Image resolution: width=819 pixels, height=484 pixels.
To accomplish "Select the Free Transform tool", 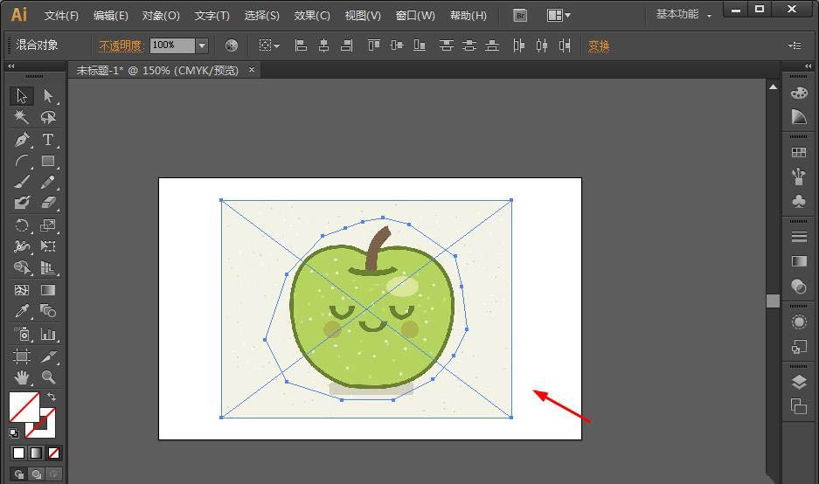I will pyautogui.click(x=48, y=245).
